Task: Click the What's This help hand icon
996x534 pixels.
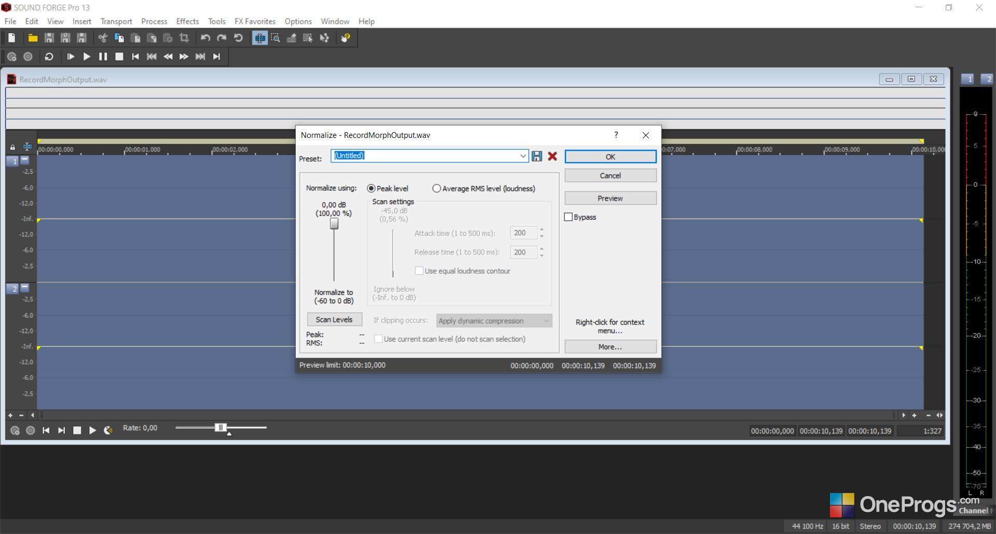Action: click(345, 38)
